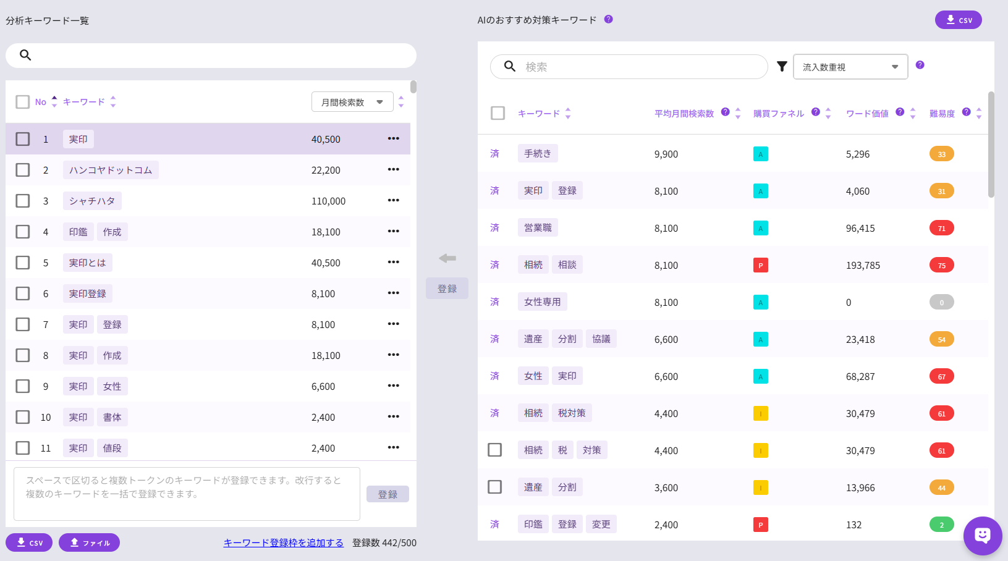Image resolution: width=1008 pixels, height=561 pixels.
Task: Check the checkbox on the 遺産 分割 row
Action: (x=494, y=487)
